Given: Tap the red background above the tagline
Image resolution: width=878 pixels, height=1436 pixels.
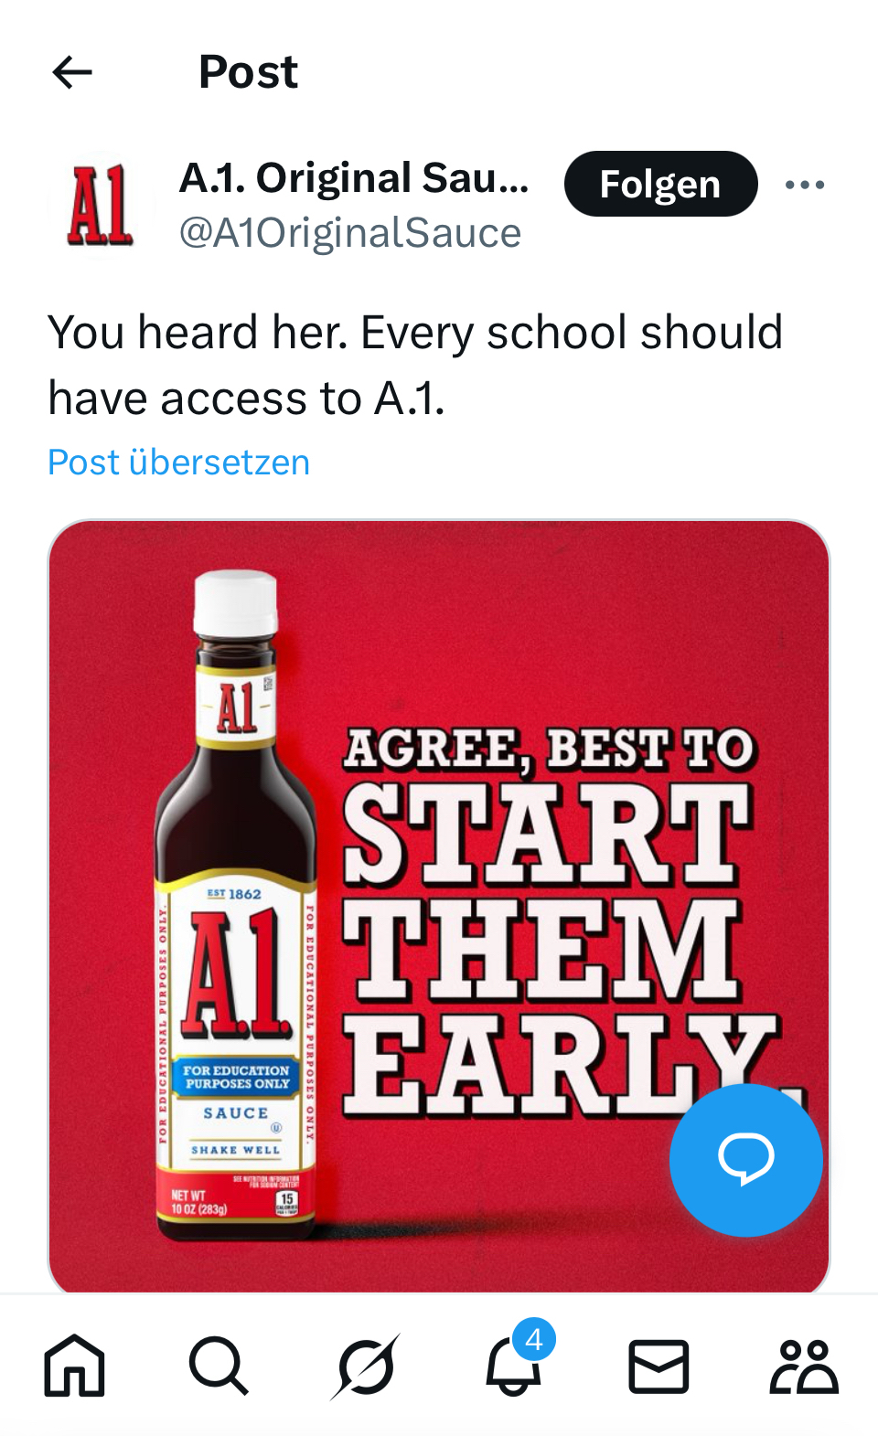Looking at the screenshot, I should 567,622.
